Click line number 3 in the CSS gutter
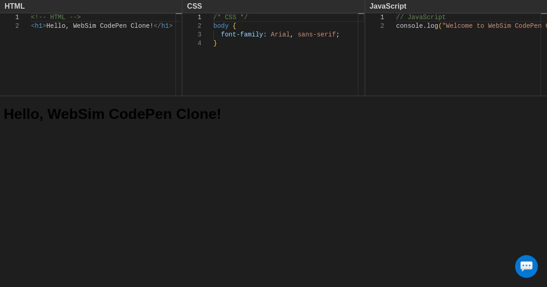The width and height of the screenshot is (547, 287). click(x=199, y=35)
